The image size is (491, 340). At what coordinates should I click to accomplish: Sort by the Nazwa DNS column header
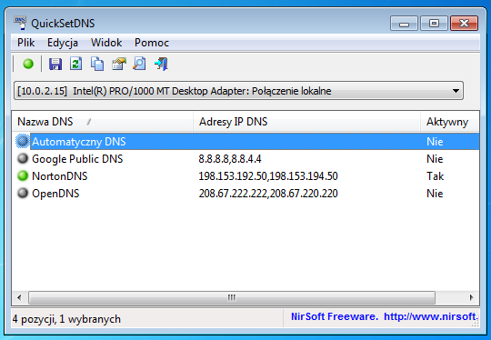point(103,122)
